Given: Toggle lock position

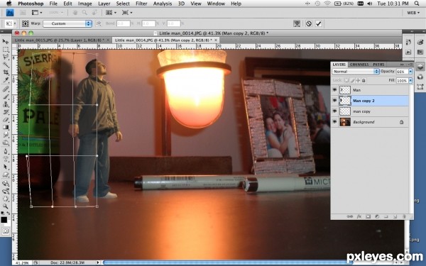Looking at the screenshot, I should (358, 80).
